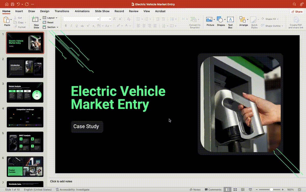Screen dimensions: 306x192
Task: Select the SWOT Analysis slide thumbnail
Action: (x=25, y=142)
